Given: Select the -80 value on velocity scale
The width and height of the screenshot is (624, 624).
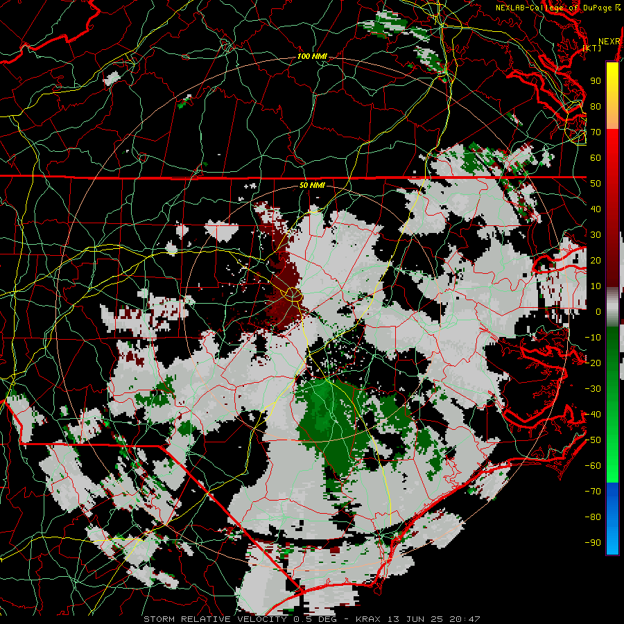Looking at the screenshot, I should 593,517.
